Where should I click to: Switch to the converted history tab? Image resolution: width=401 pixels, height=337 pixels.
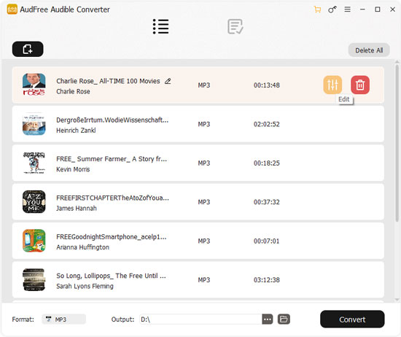tap(235, 26)
